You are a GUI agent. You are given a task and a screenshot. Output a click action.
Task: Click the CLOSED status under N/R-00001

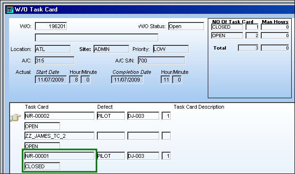click(42, 166)
